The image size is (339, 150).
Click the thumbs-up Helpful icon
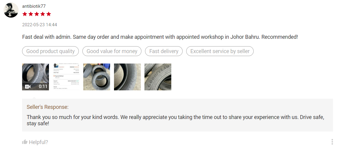coord(25,142)
